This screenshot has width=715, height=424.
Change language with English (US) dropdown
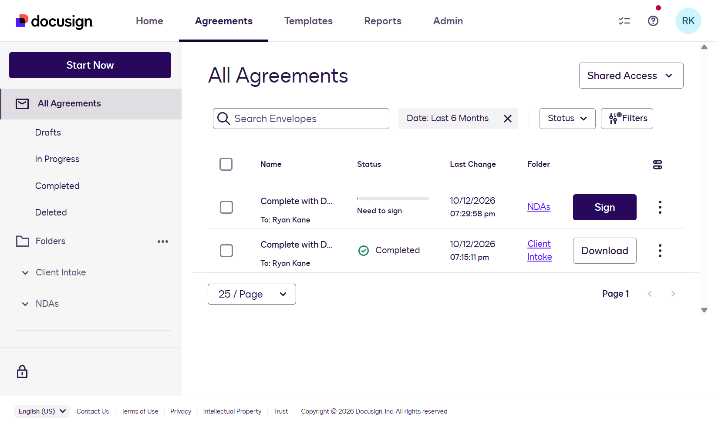[42, 411]
